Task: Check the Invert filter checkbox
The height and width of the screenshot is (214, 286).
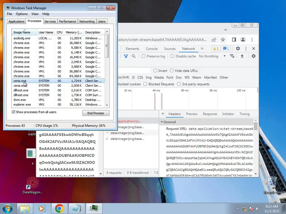Action: click(x=155, y=70)
